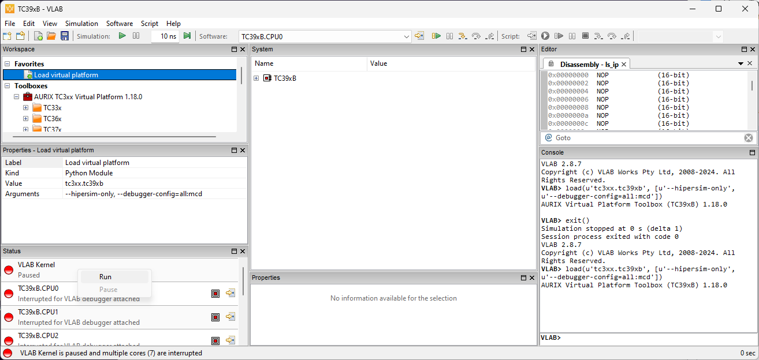Pause the simulation using the Simulation pause icon
This screenshot has width=759, height=360.
(136, 36)
